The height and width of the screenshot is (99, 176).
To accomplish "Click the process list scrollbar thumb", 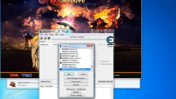I will click(92, 67).
